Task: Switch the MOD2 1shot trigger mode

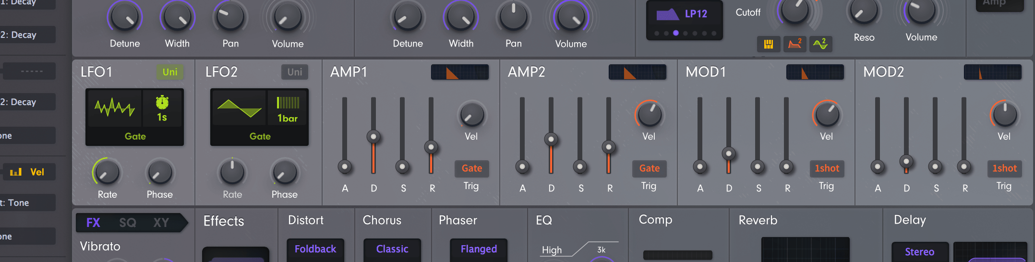Action: pyautogui.click(x=1004, y=168)
